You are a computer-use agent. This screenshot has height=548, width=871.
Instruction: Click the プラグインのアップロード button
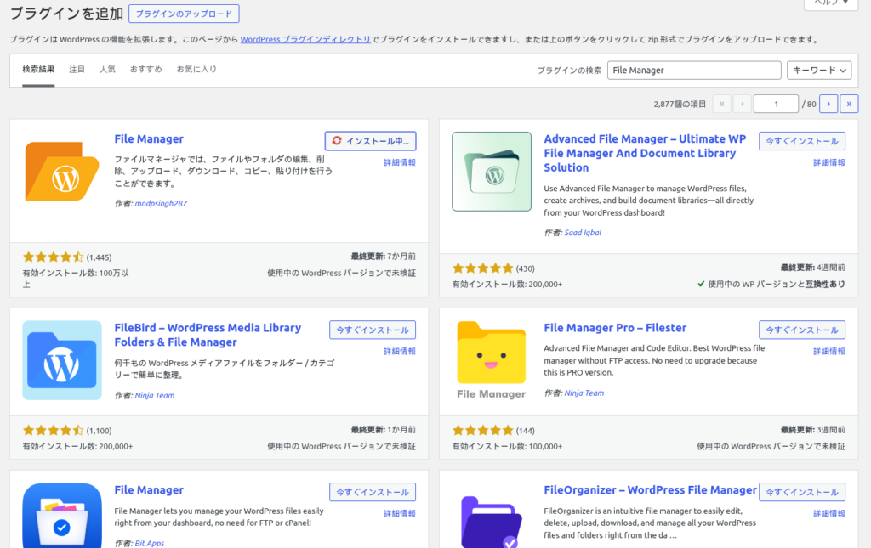point(184,14)
